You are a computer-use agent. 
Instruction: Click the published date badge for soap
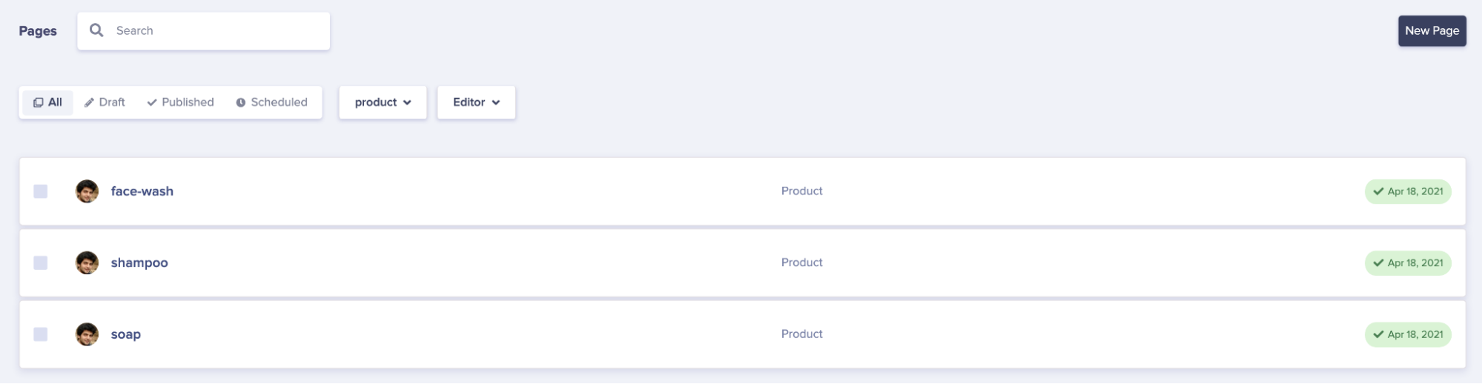(x=1407, y=334)
